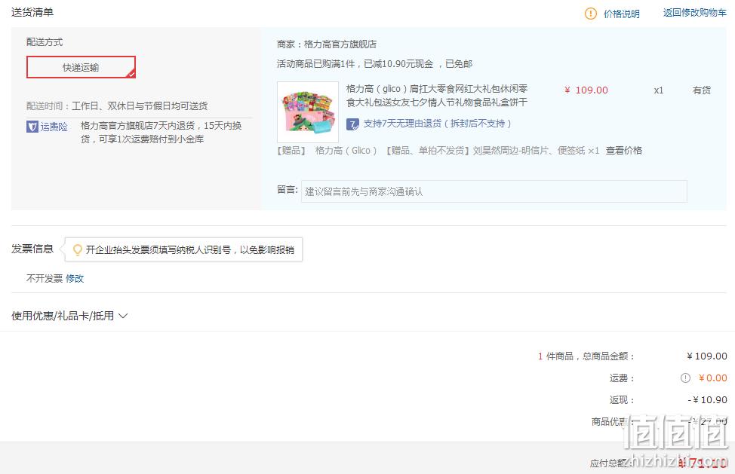
Task: Click the info icon beside 运费
Action: [685, 378]
